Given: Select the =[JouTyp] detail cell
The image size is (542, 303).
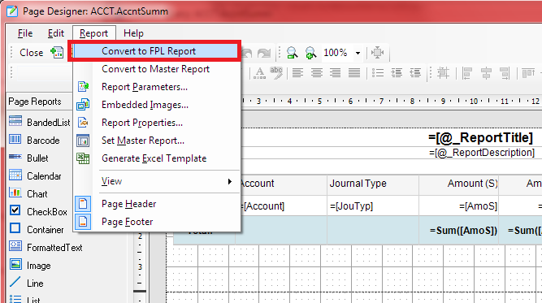Looking at the screenshot, I should (373, 206).
